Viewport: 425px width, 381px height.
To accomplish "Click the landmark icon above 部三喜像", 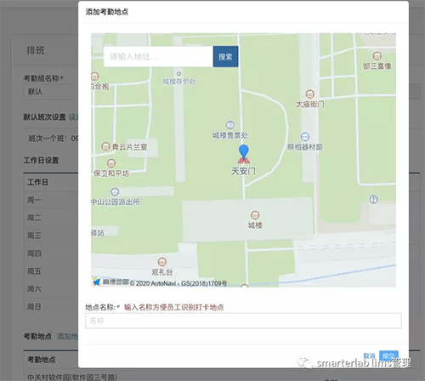I will [377, 56].
